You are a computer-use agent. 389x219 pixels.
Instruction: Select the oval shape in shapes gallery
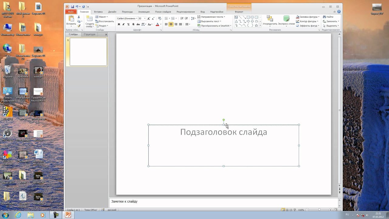(252, 17)
